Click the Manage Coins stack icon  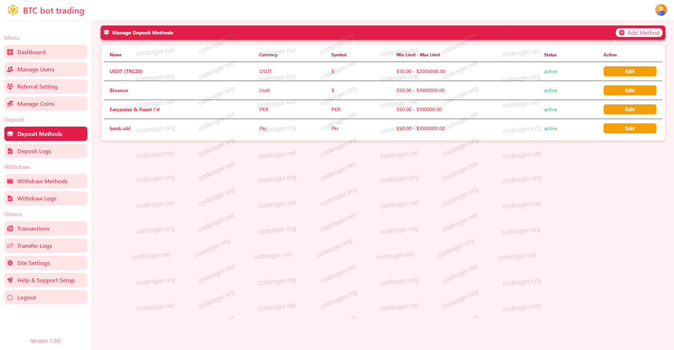[x=10, y=104]
